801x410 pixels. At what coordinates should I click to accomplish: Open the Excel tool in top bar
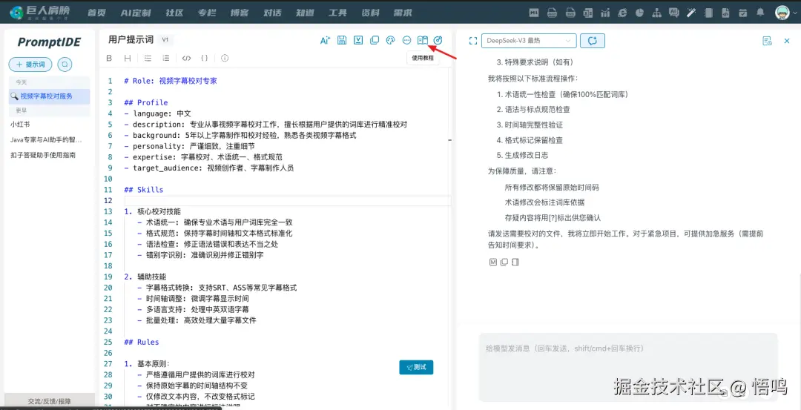point(588,13)
